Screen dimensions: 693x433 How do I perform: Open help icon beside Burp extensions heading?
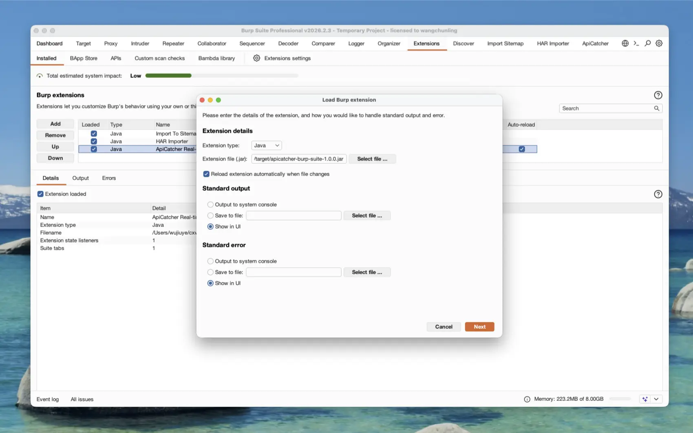(658, 95)
